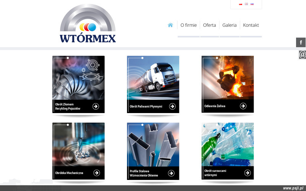
Task: Switch language to Russian flag
Action: [252, 4]
